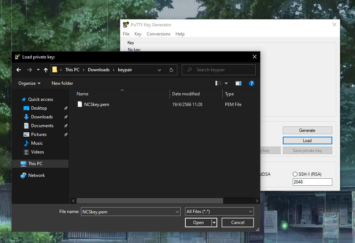Screen dimensions: 355x243
Task: Open Downloads in Quick access
Action: 42,117
